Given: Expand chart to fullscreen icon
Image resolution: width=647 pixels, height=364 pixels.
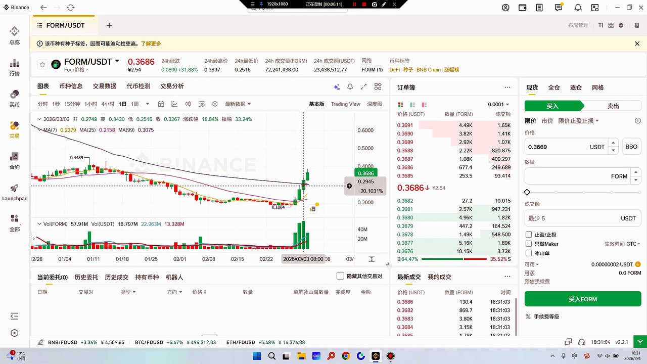Looking at the screenshot, I should [x=363, y=87].
